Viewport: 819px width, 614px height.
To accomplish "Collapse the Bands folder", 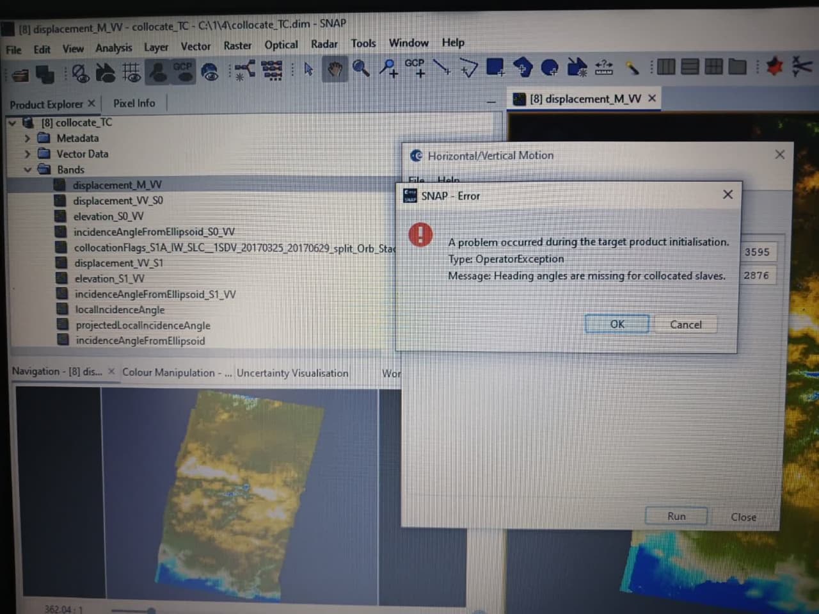I will pyautogui.click(x=28, y=170).
